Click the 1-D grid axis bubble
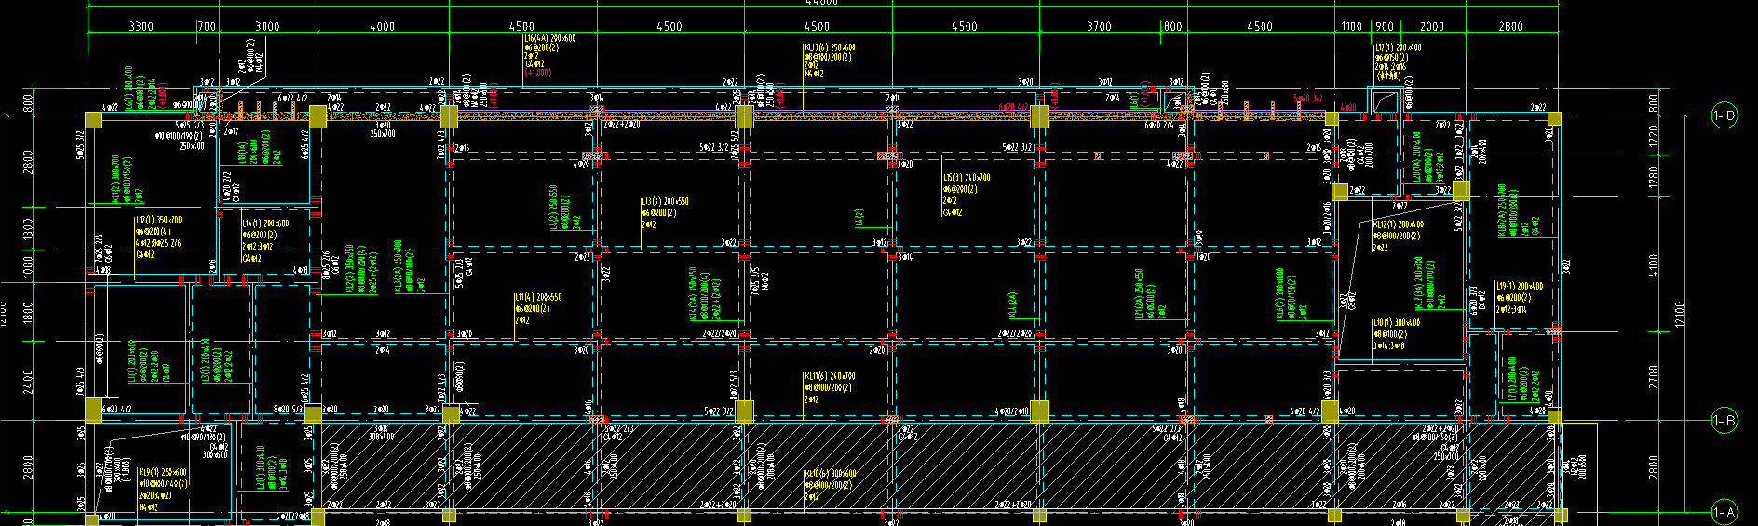This screenshot has width=1758, height=526. (x=1724, y=117)
